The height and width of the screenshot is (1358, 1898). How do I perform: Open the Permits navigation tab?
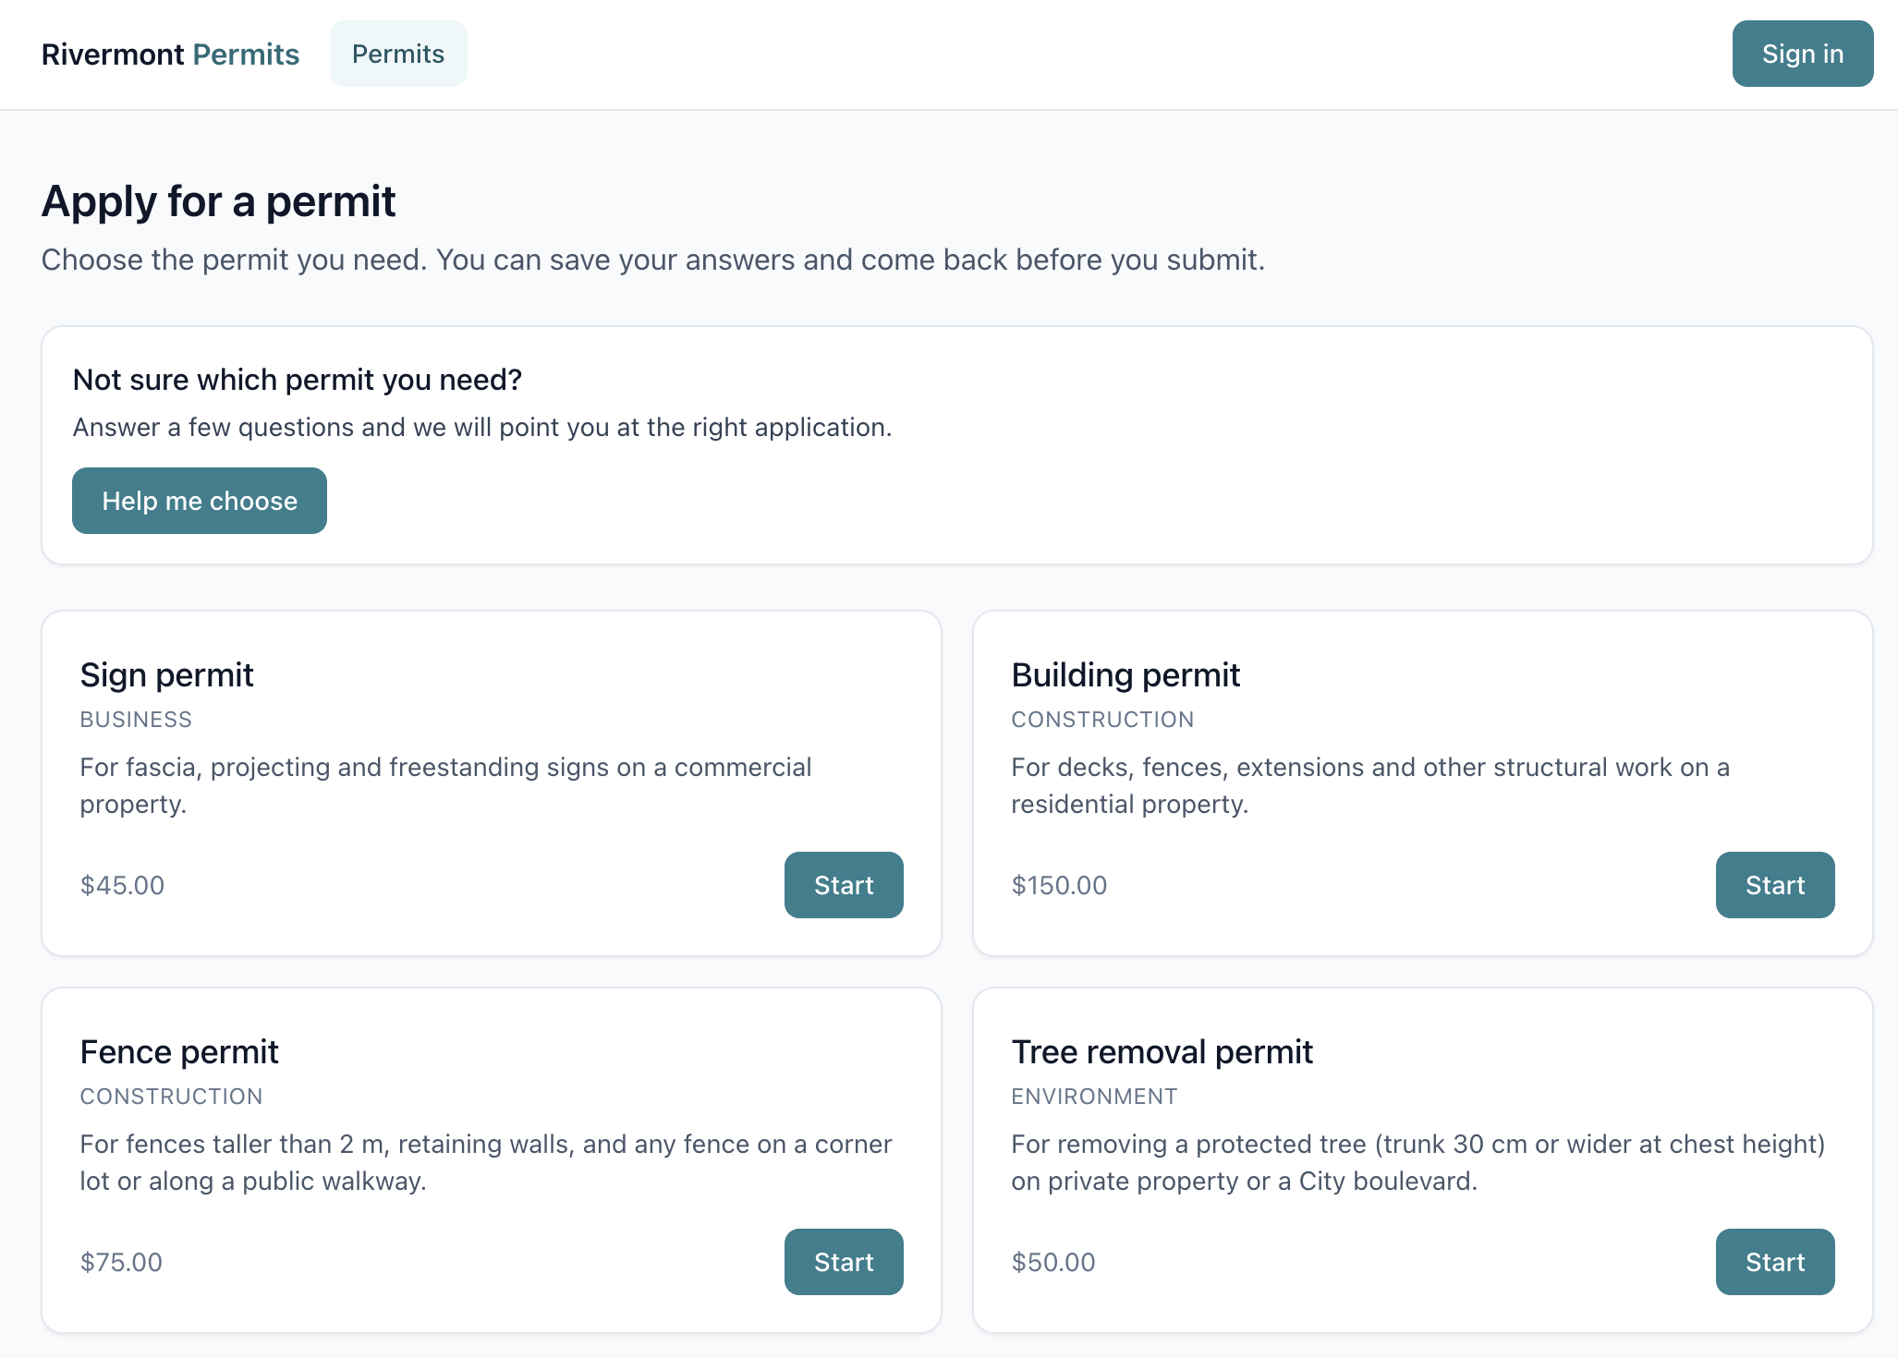point(398,54)
